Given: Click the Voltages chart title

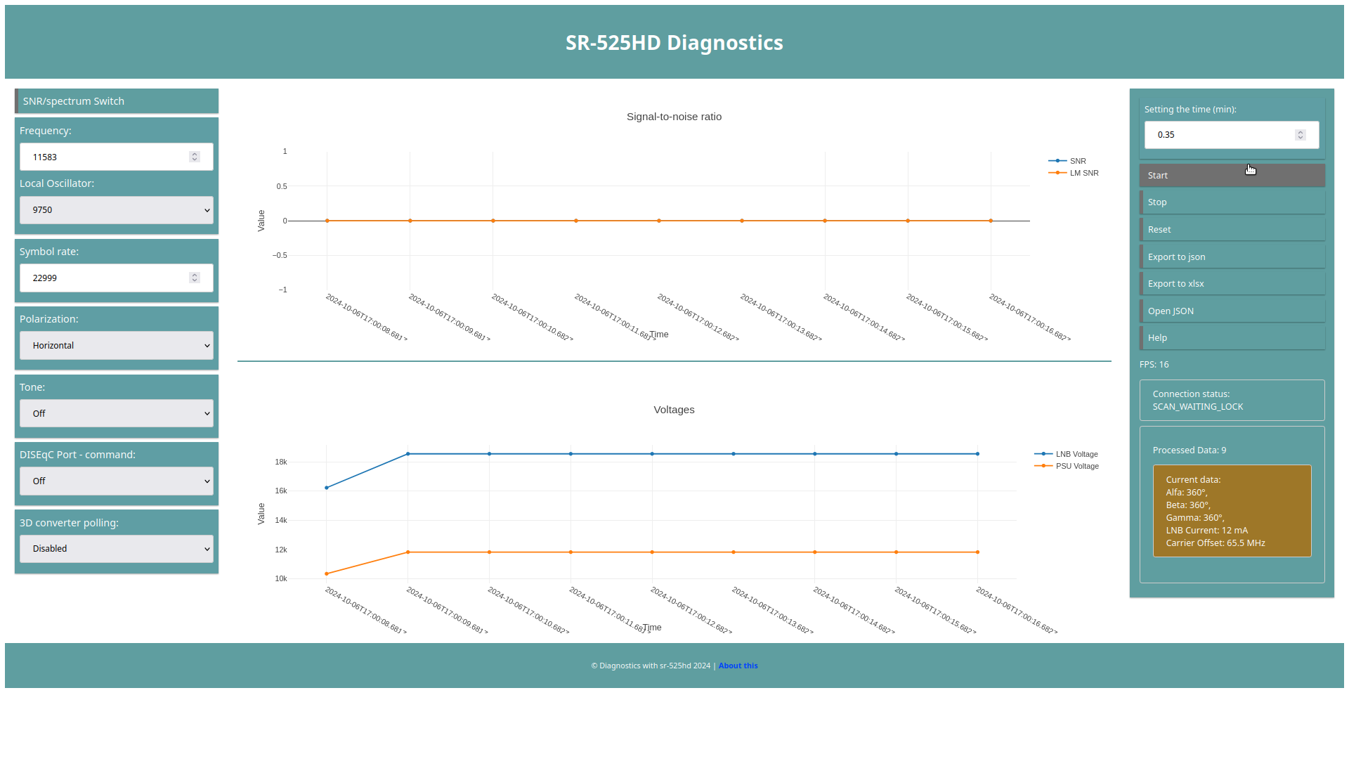Looking at the screenshot, I should tap(674, 410).
